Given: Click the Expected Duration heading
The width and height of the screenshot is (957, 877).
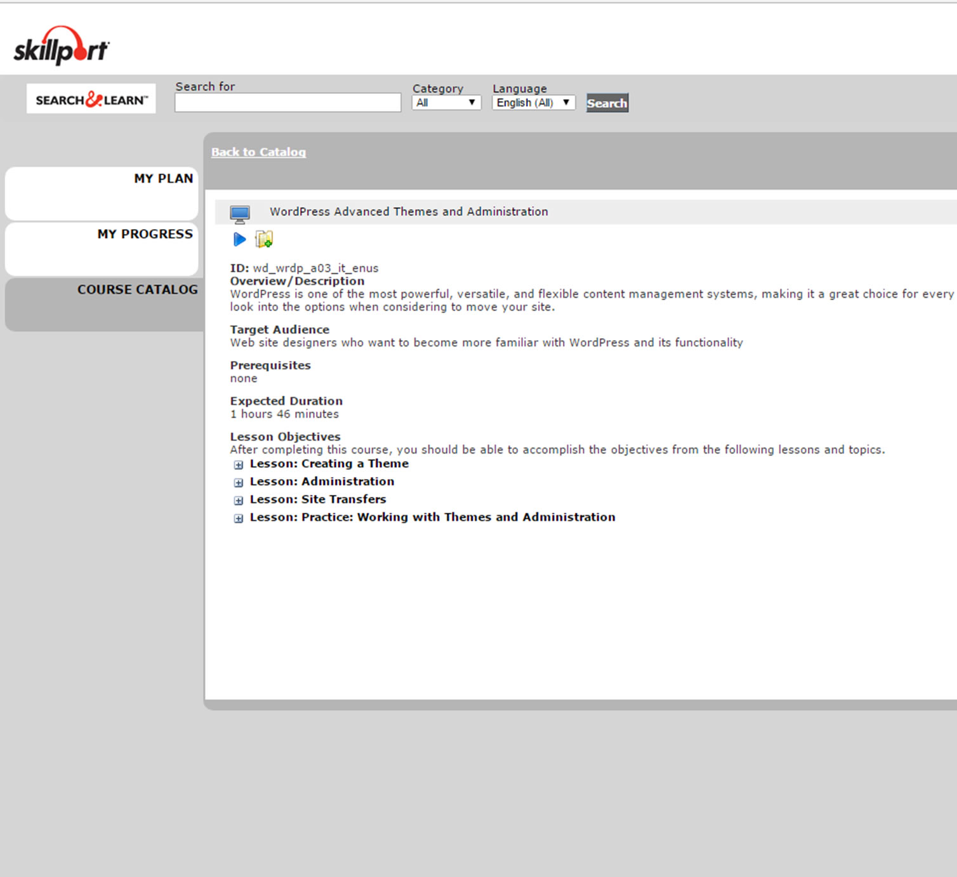Looking at the screenshot, I should (286, 401).
